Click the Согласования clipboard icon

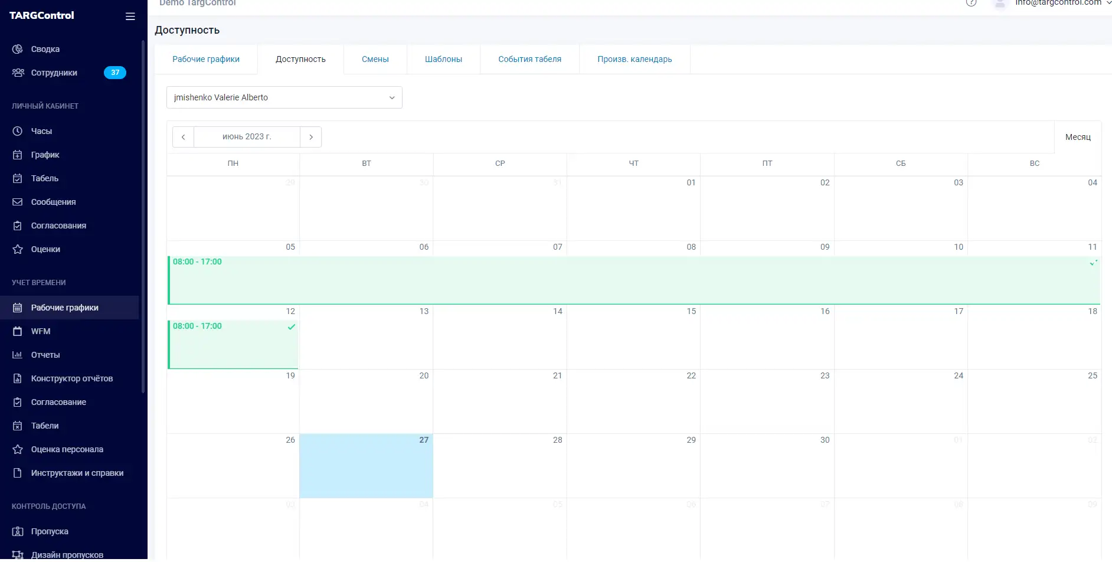click(18, 226)
